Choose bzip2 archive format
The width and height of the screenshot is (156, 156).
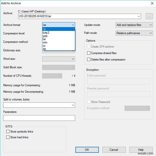click(x=59, y=33)
